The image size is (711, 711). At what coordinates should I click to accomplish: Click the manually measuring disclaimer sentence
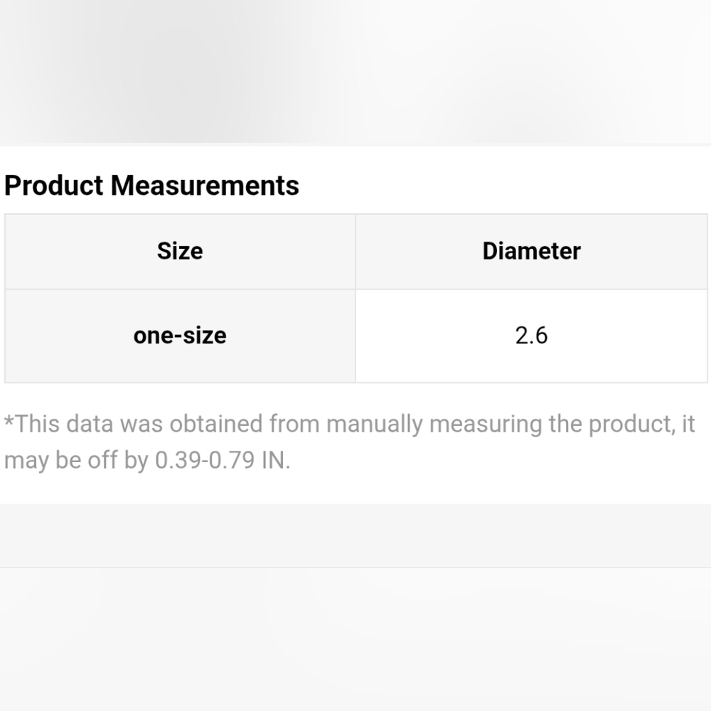click(x=349, y=442)
